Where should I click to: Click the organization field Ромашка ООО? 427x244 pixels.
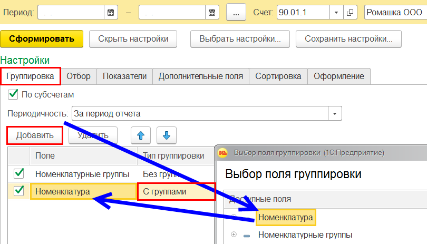coord(395,12)
